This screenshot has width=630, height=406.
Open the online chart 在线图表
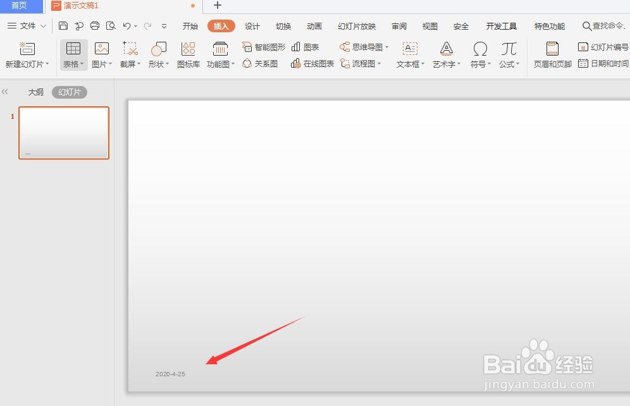pos(312,63)
